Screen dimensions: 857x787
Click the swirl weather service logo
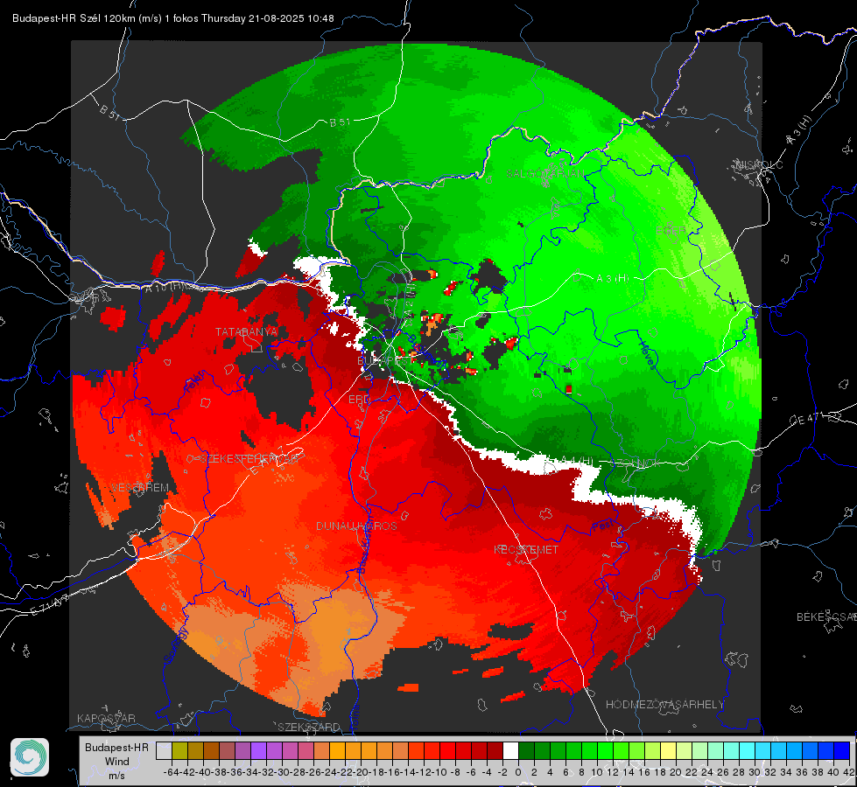click(30, 757)
